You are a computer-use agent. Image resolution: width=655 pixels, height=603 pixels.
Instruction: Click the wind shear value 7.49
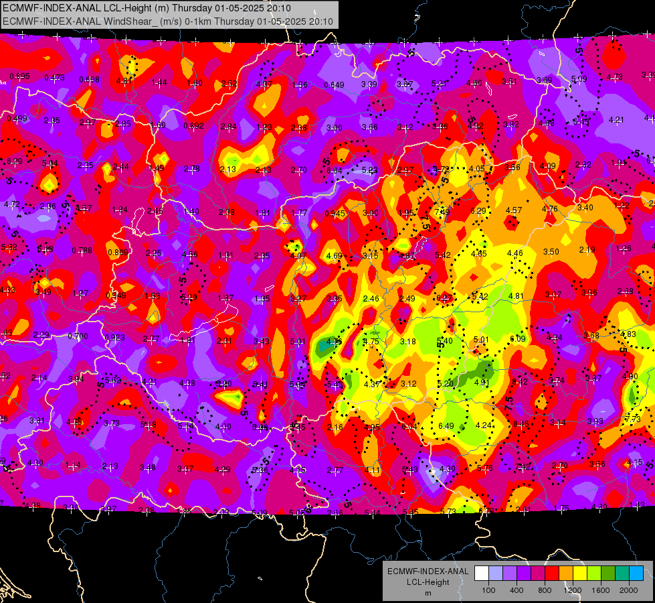click(x=442, y=212)
